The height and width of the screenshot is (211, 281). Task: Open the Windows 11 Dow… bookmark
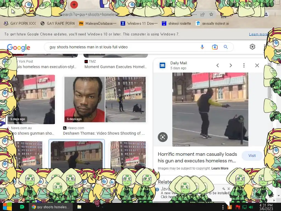139,23
